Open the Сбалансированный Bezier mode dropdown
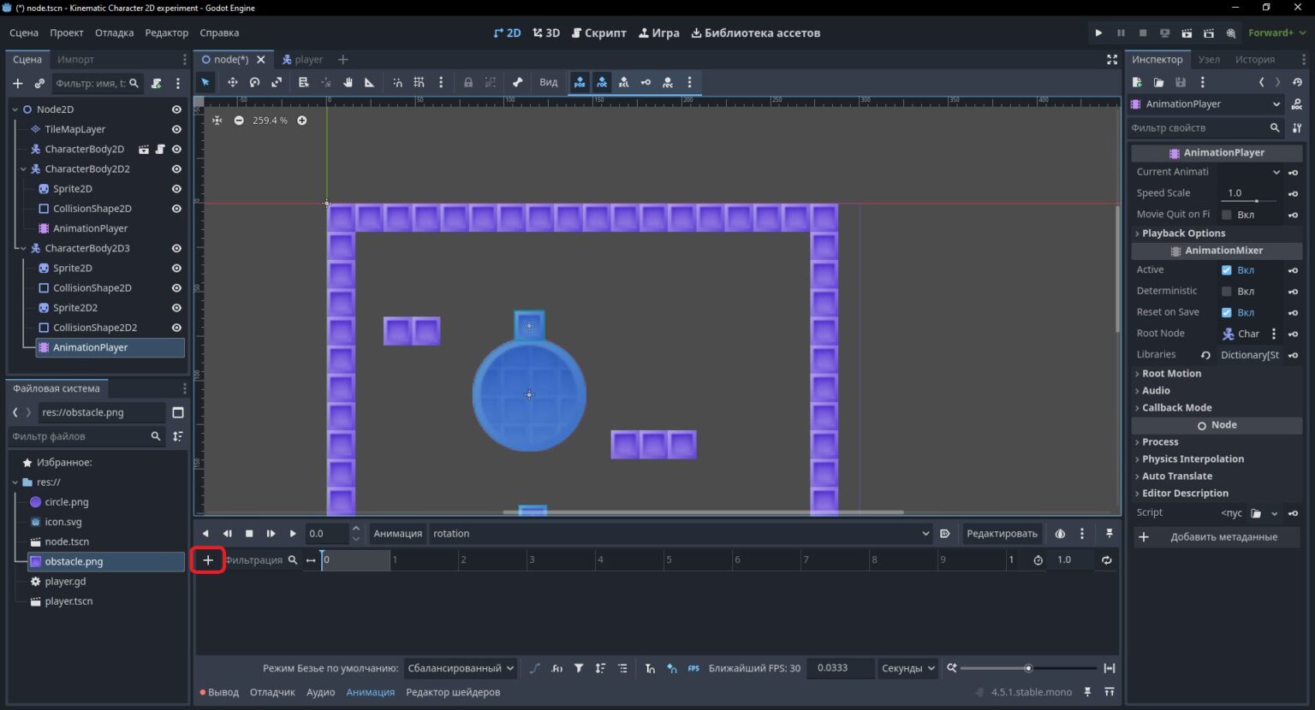This screenshot has width=1315, height=710. (461, 668)
